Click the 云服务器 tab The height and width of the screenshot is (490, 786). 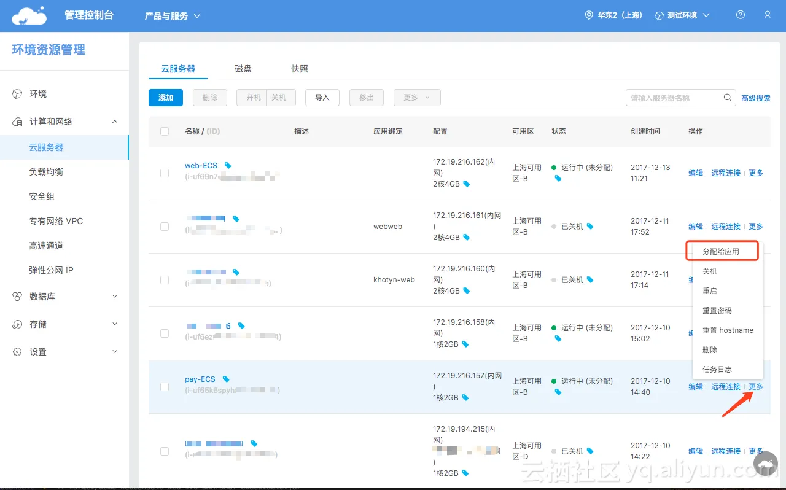pyautogui.click(x=178, y=69)
